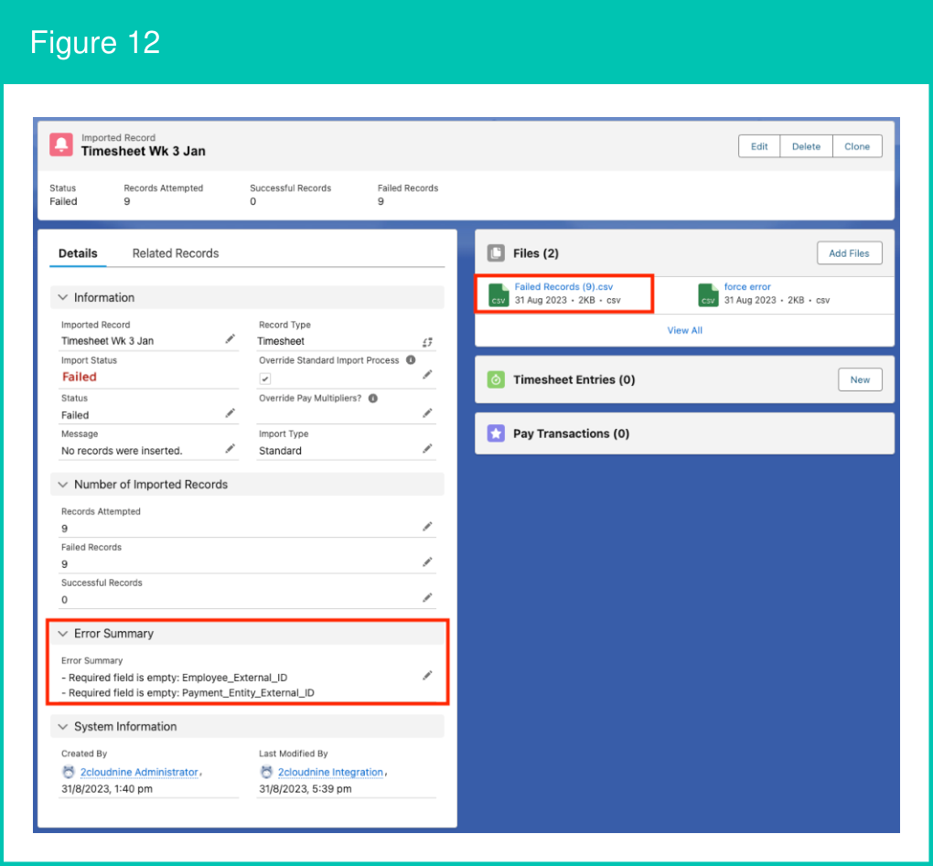933x866 pixels.
Task: Click the Timesheet record type value
Action: click(x=281, y=341)
